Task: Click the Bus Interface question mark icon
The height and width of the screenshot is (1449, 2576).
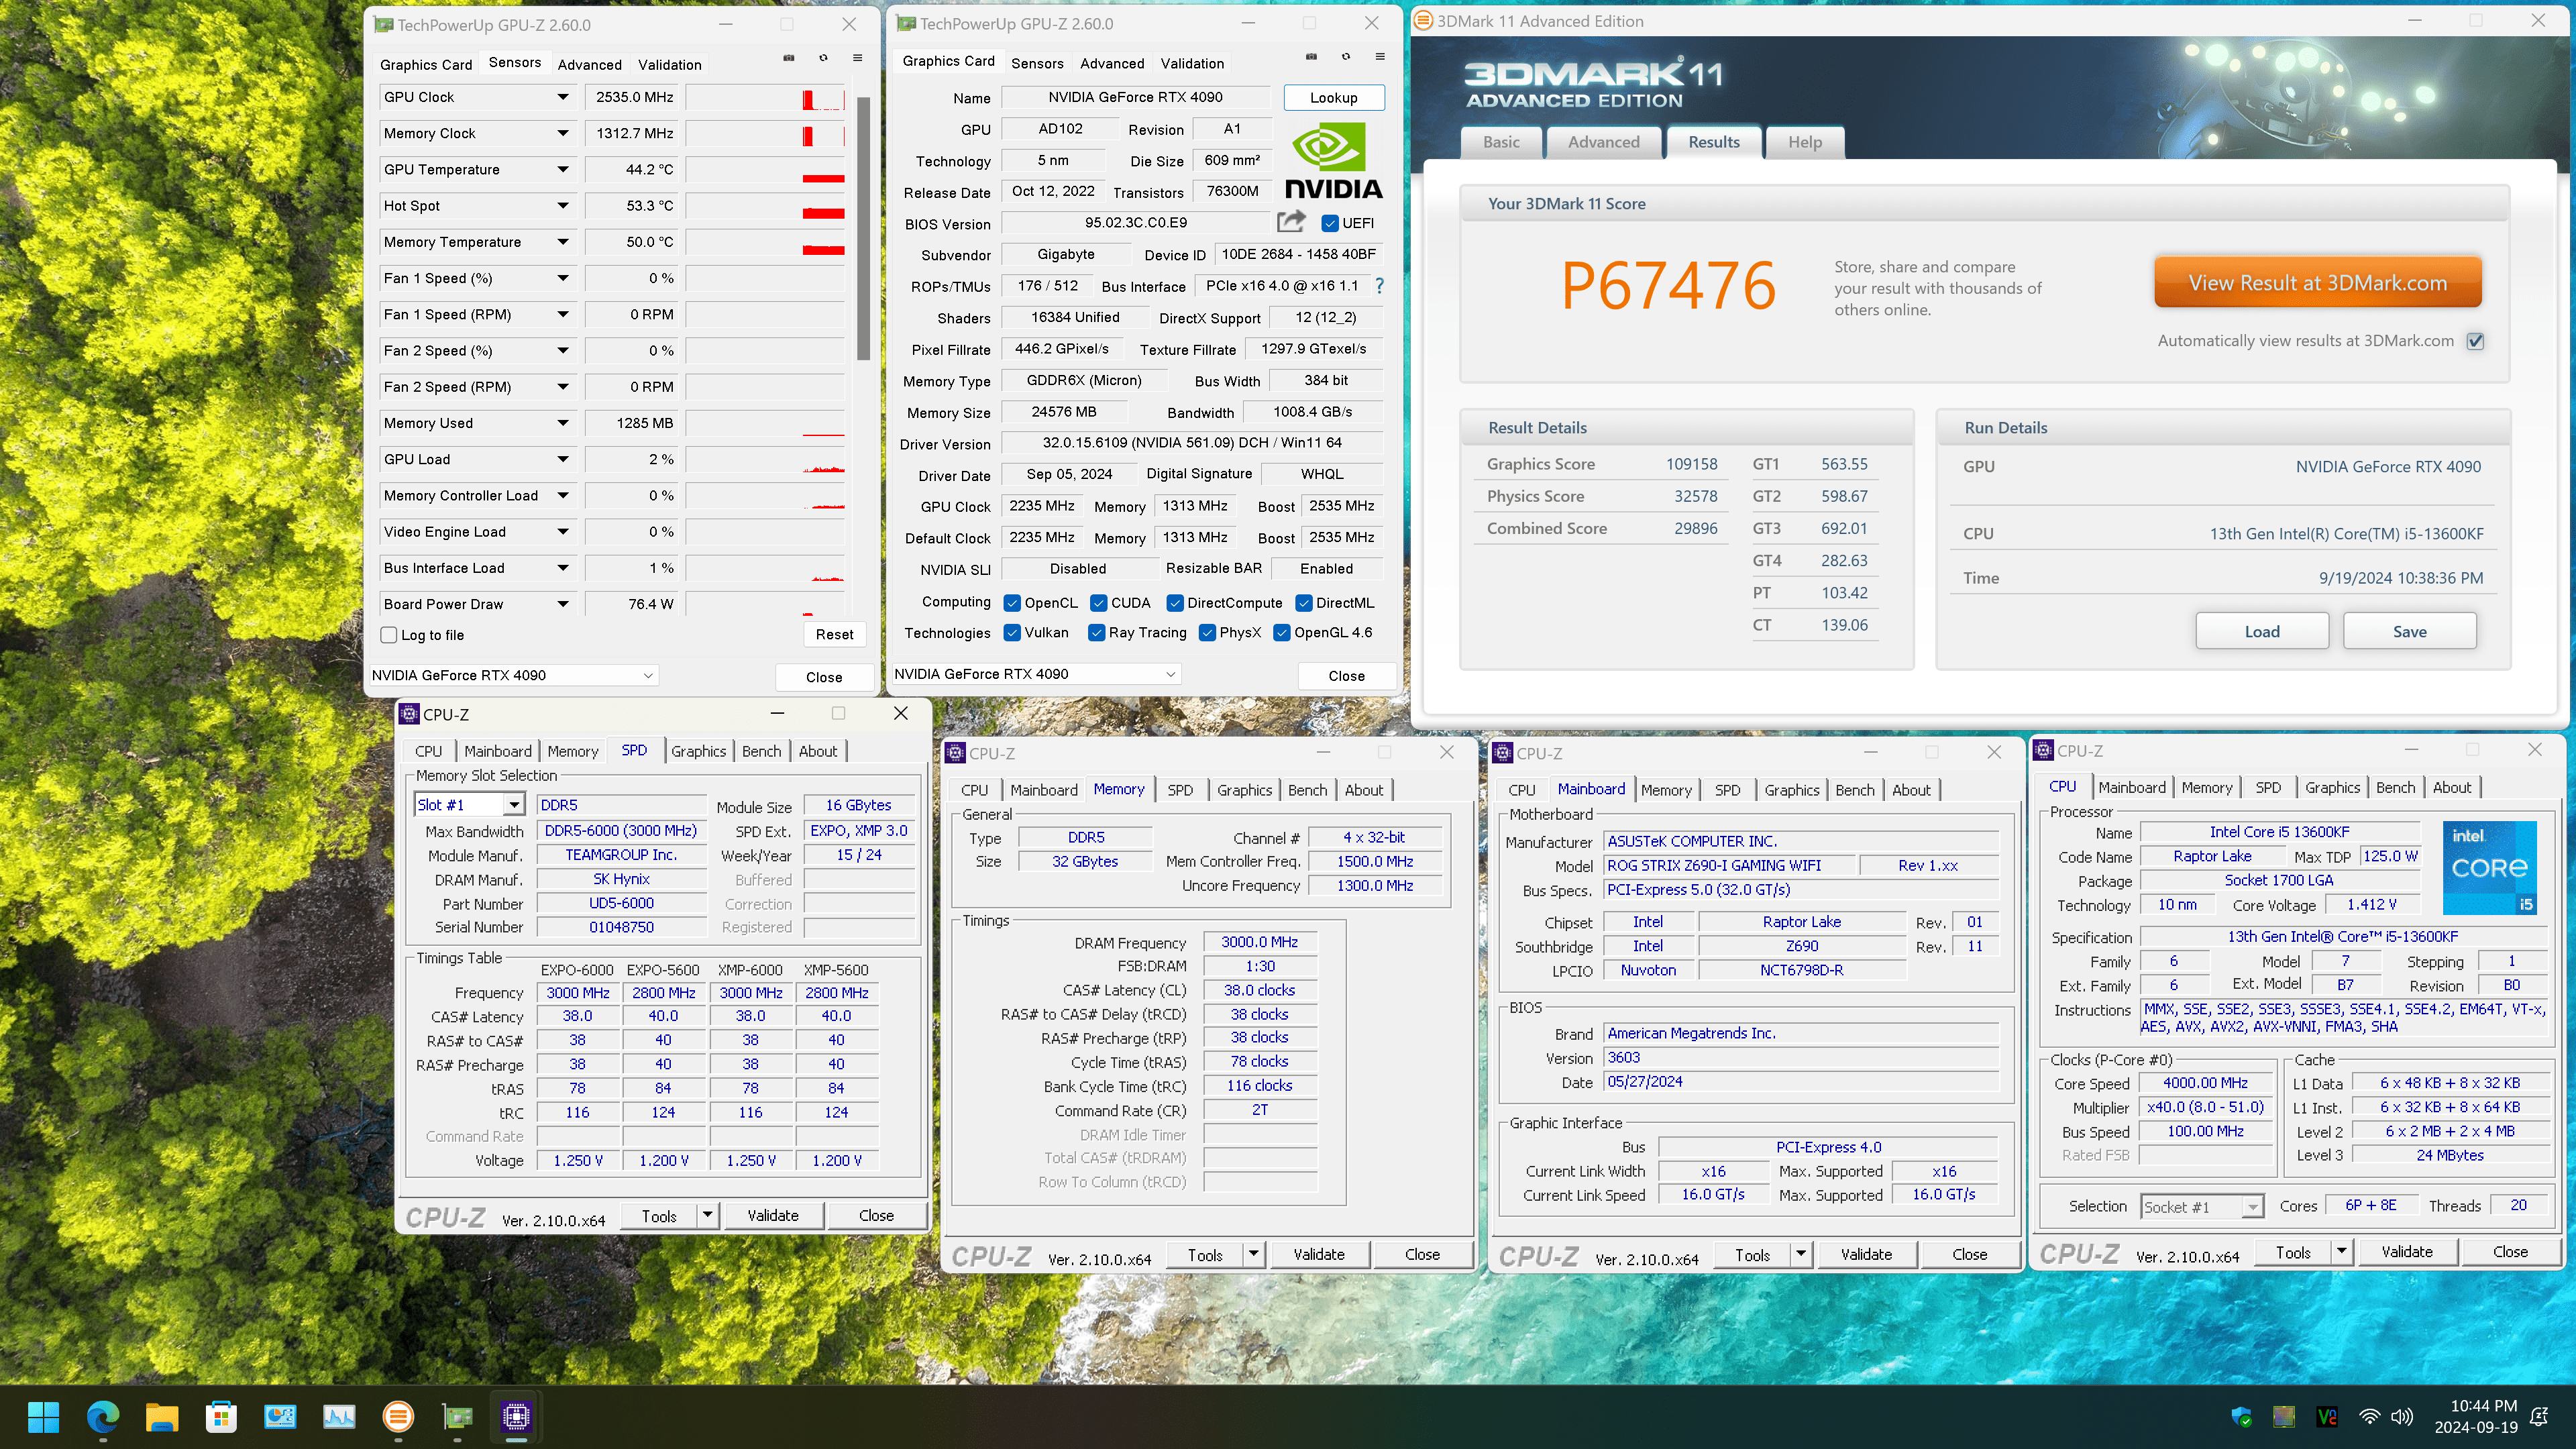Action: click(x=1379, y=286)
